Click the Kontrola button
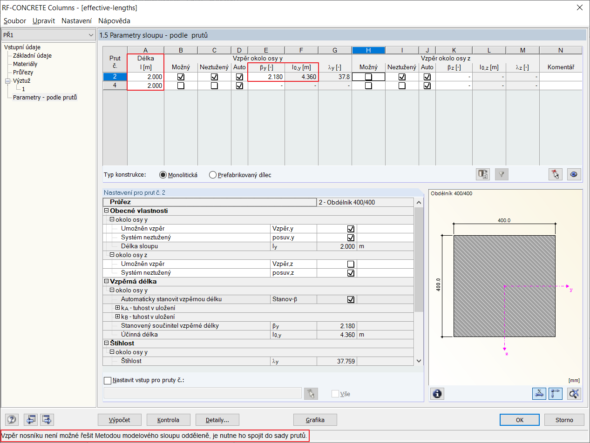590x443 pixels. point(169,420)
